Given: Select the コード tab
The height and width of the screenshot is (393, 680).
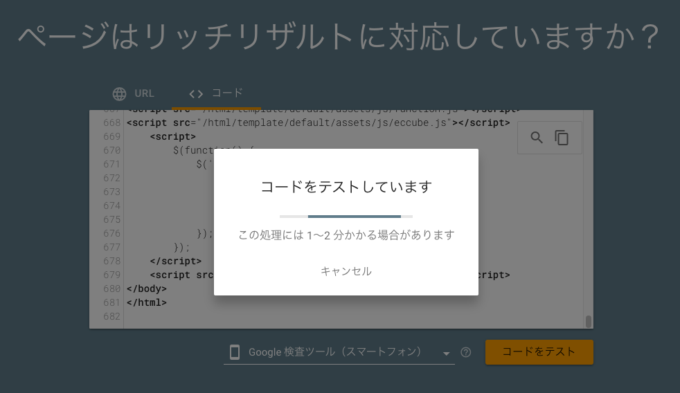Looking at the screenshot, I should 216,93.
